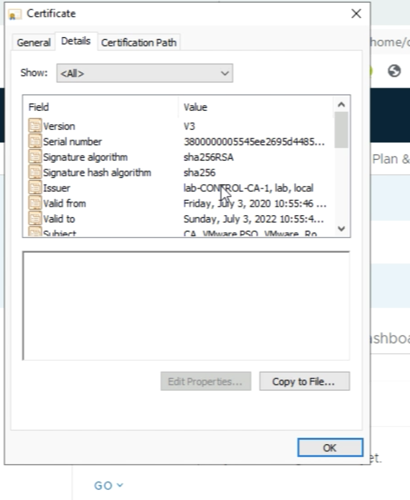Click the Version field icon
Viewport: 410px width, 500px height.
[x=35, y=126]
